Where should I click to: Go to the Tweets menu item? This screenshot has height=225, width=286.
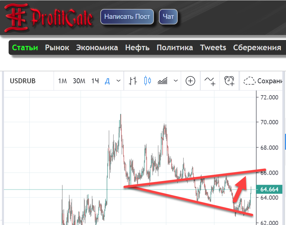click(x=213, y=48)
